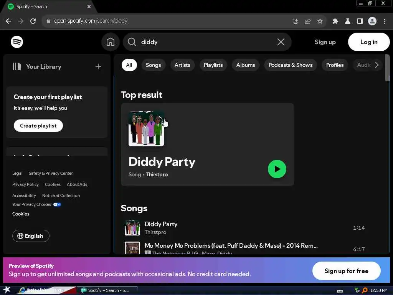Open the English language selector
Viewport: 393px width, 295px height.
point(31,236)
